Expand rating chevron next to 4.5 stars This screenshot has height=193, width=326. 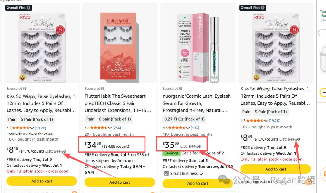pos(110,128)
